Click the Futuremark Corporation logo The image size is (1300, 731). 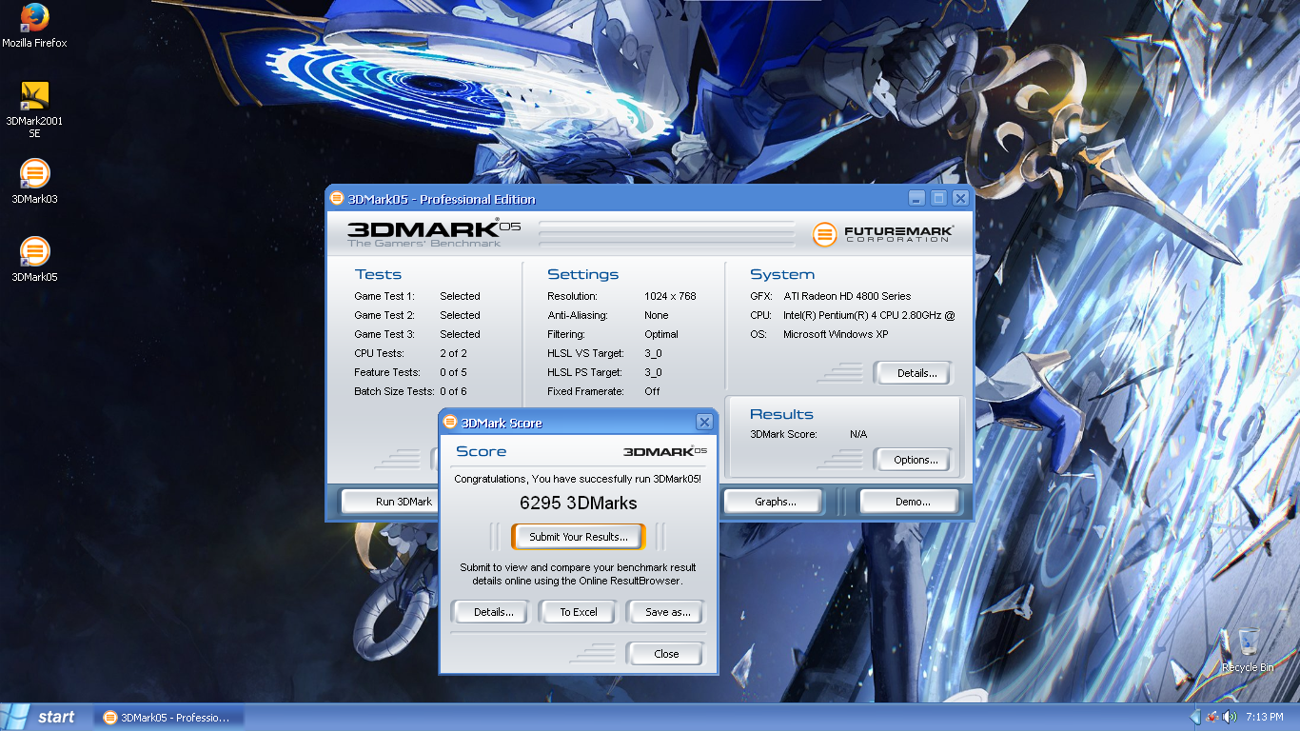coord(882,233)
